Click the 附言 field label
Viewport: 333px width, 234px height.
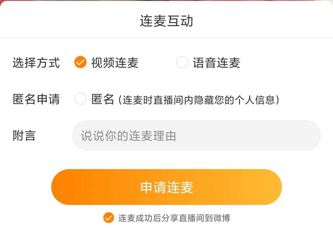coord(24,136)
